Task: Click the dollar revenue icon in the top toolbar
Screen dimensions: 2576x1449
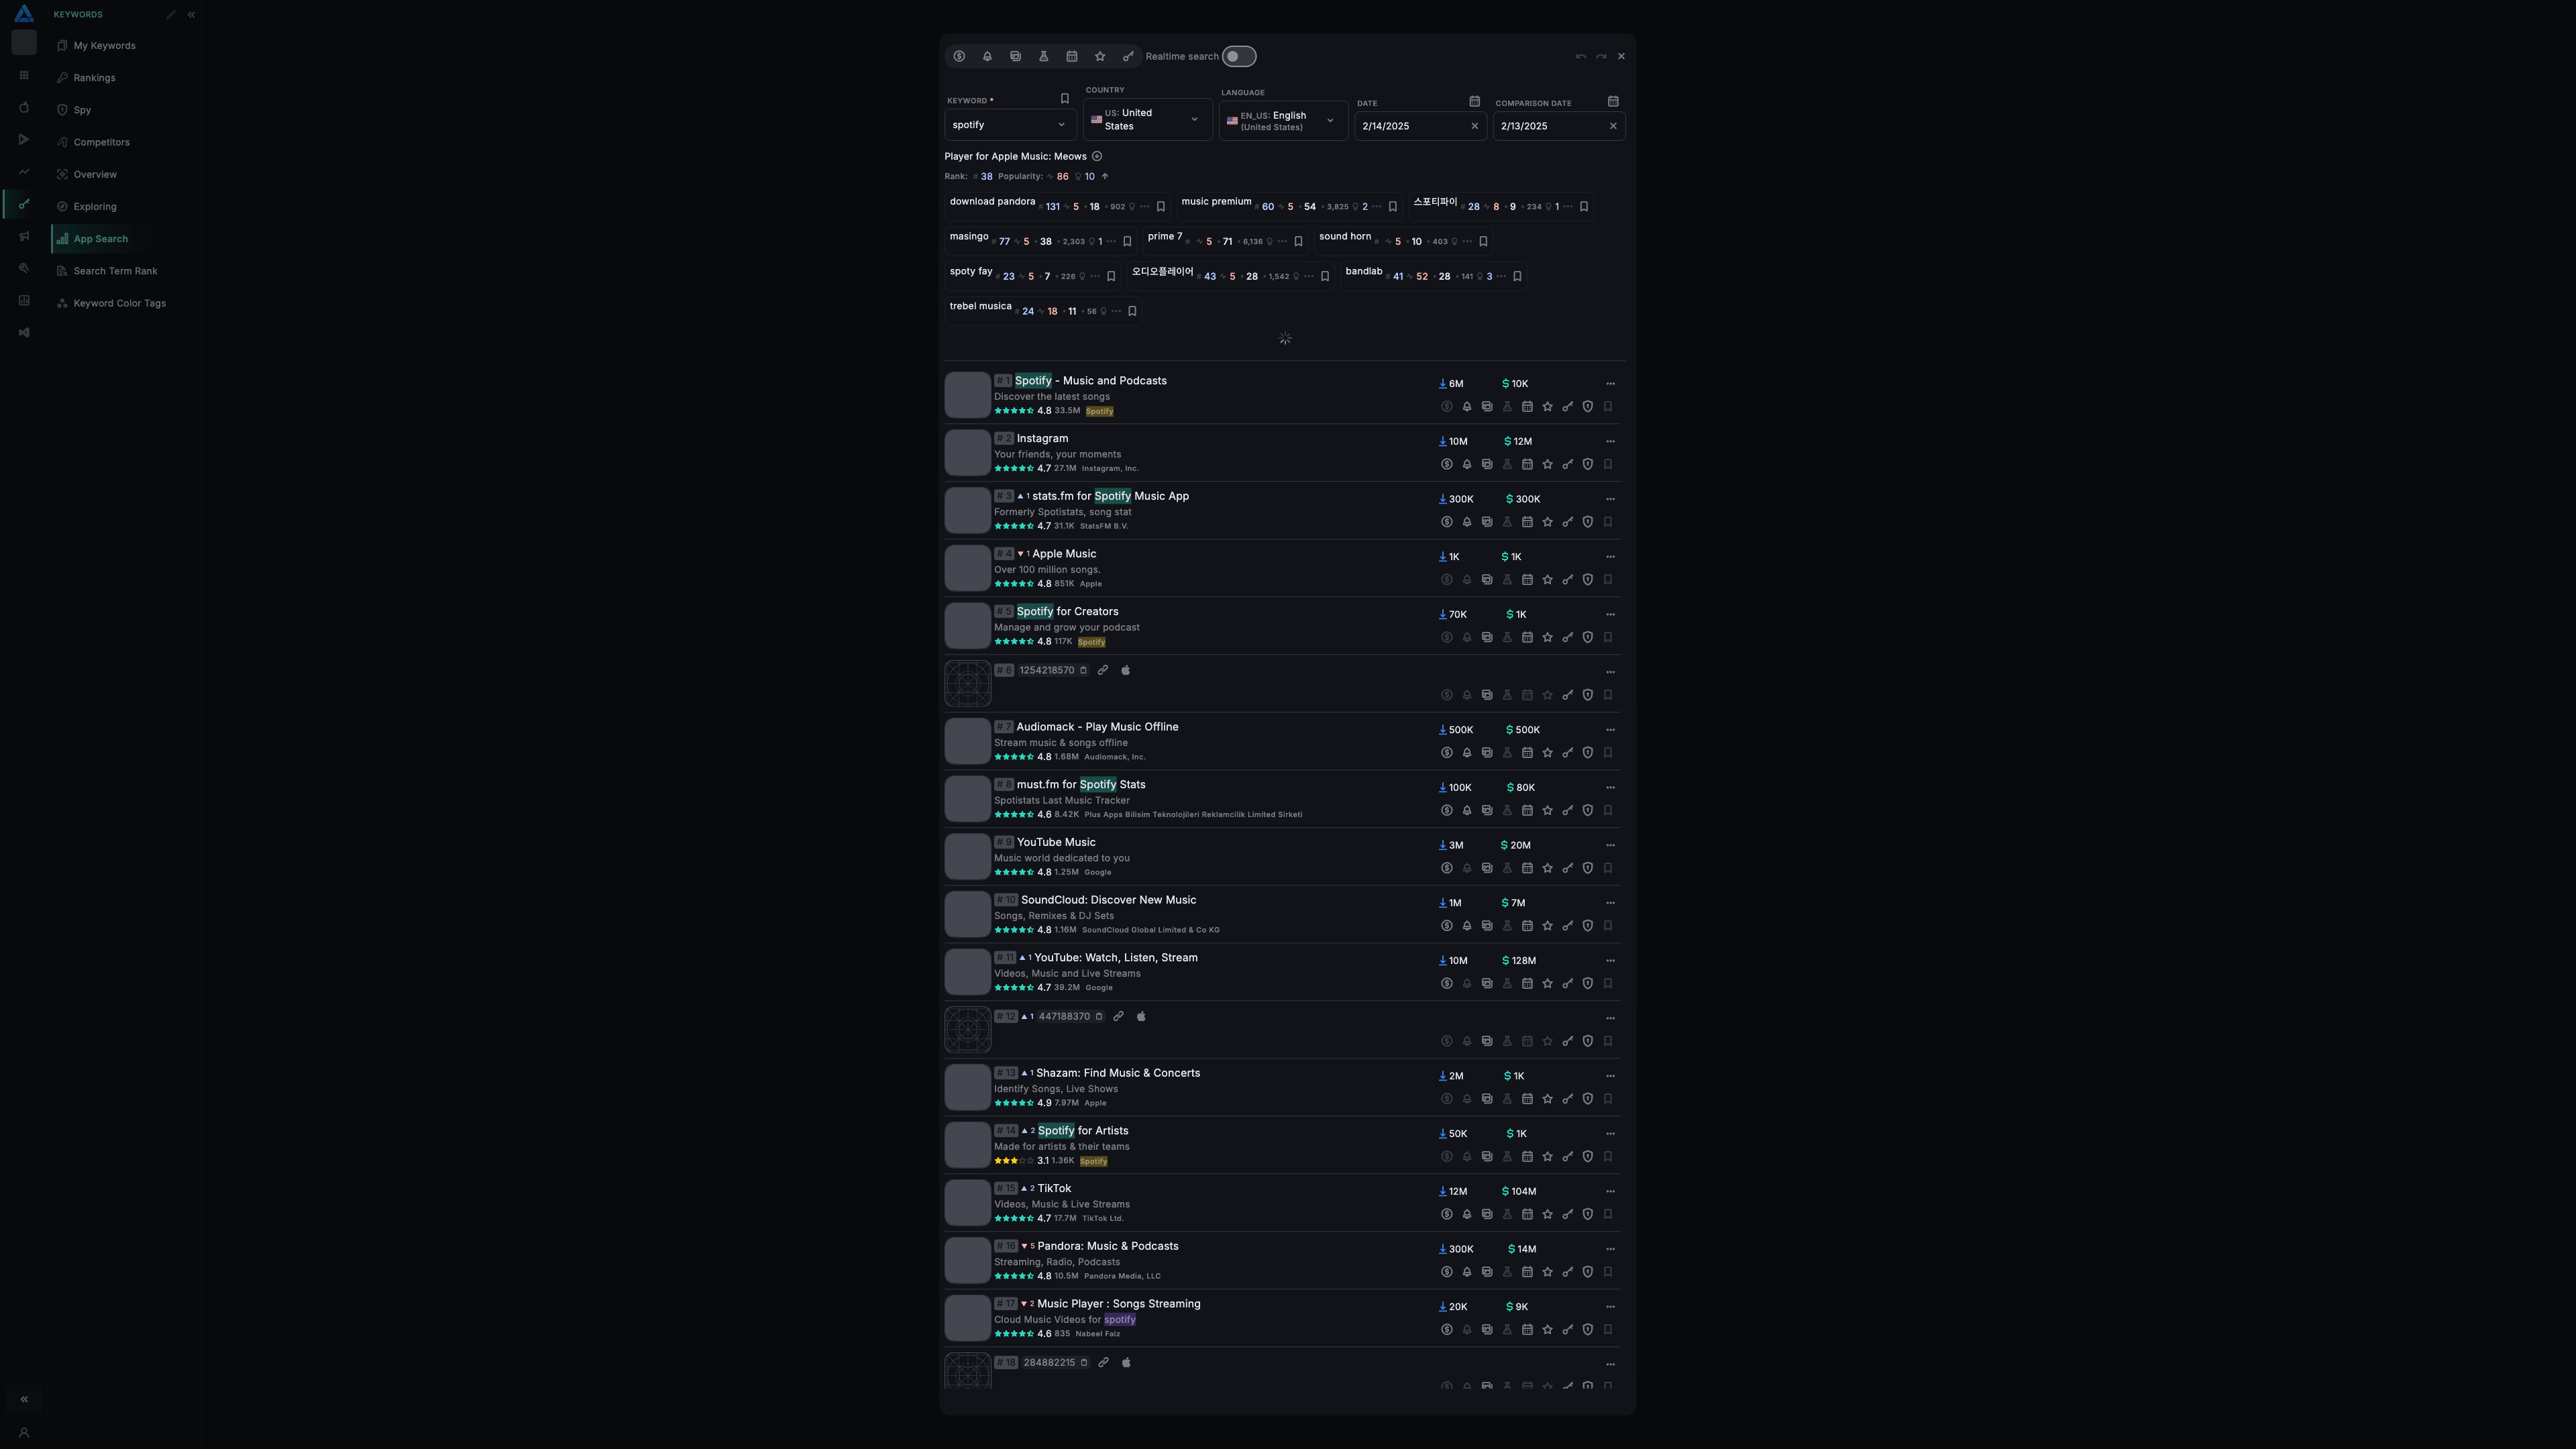Action: pos(959,56)
